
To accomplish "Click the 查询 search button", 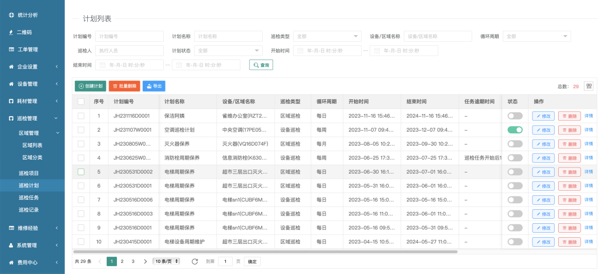I will click(x=261, y=65).
